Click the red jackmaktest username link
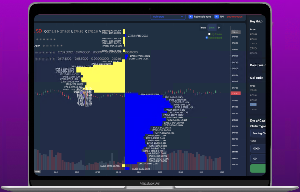The image size is (300, 192). click(235, 17)
